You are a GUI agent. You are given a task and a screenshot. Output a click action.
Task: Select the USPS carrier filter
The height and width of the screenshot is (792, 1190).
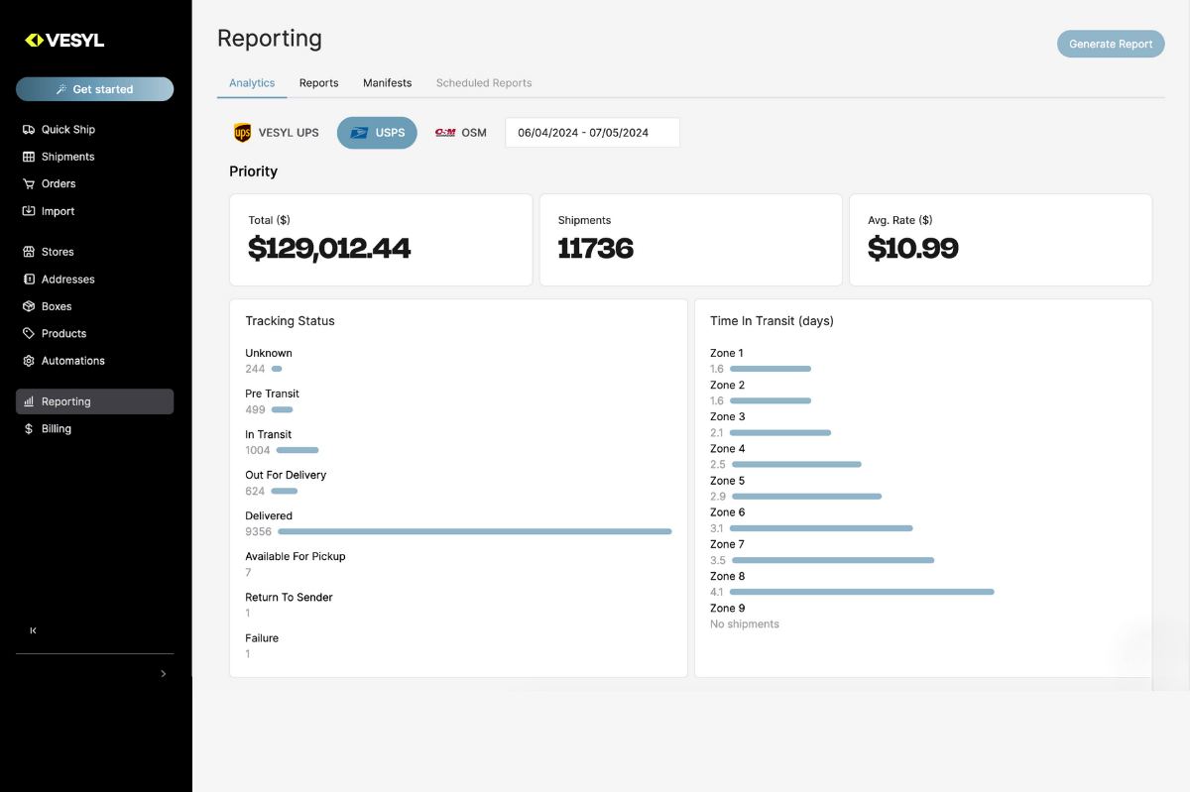point(377,133)
